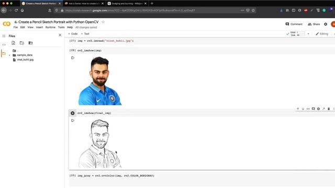Open the Insert menu
The width and height of the screenshot is (335, 188).
[x=39, y=27]
